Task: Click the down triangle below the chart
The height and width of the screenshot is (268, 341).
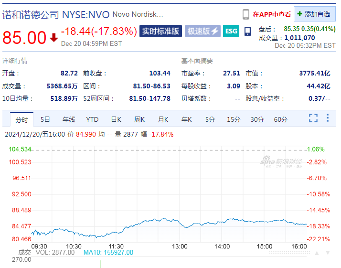Action: 328,253
